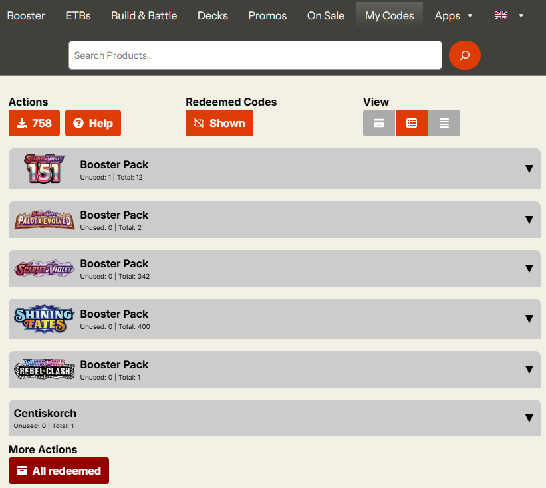Go to the ETBs tab
This screenshot has height=488, width=546.
78,15
